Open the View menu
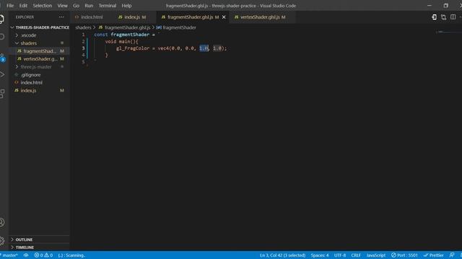The width and height of the screenshot is (462, 259). (63, 6)
